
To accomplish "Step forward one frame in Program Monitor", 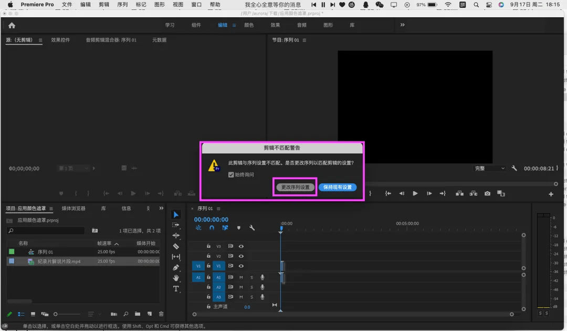I will pos(429,194).
